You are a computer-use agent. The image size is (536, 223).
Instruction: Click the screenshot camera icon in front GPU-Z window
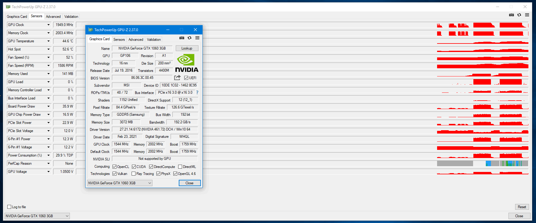tap(182, 38)
